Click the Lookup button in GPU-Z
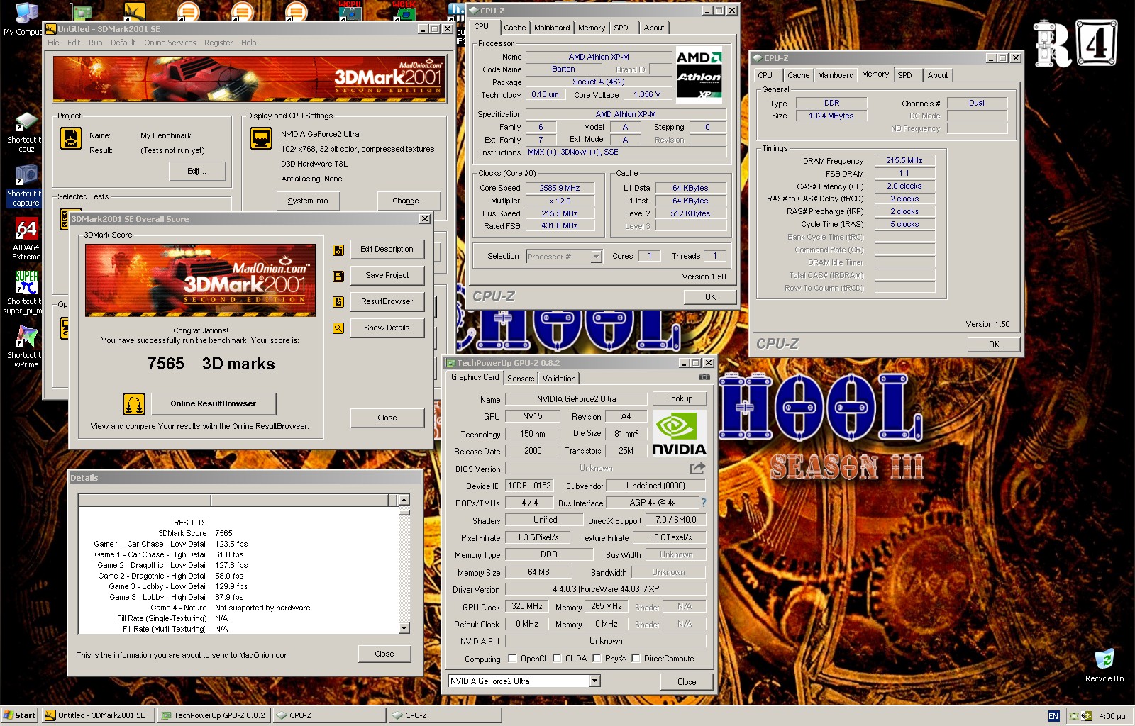 point(679,398)
